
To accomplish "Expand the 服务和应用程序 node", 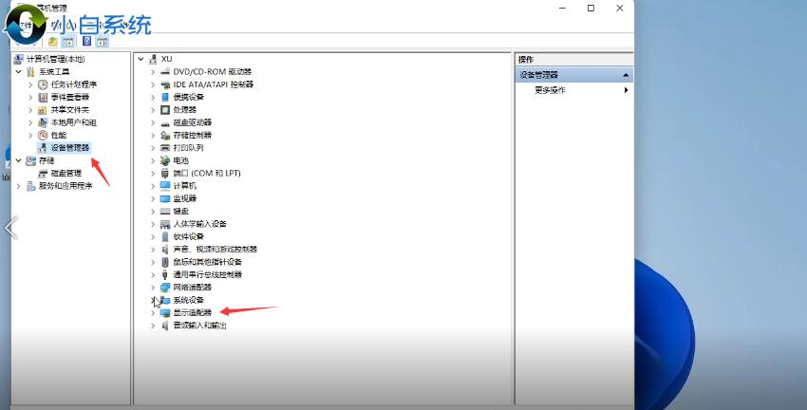I will [x=19, y=186].
